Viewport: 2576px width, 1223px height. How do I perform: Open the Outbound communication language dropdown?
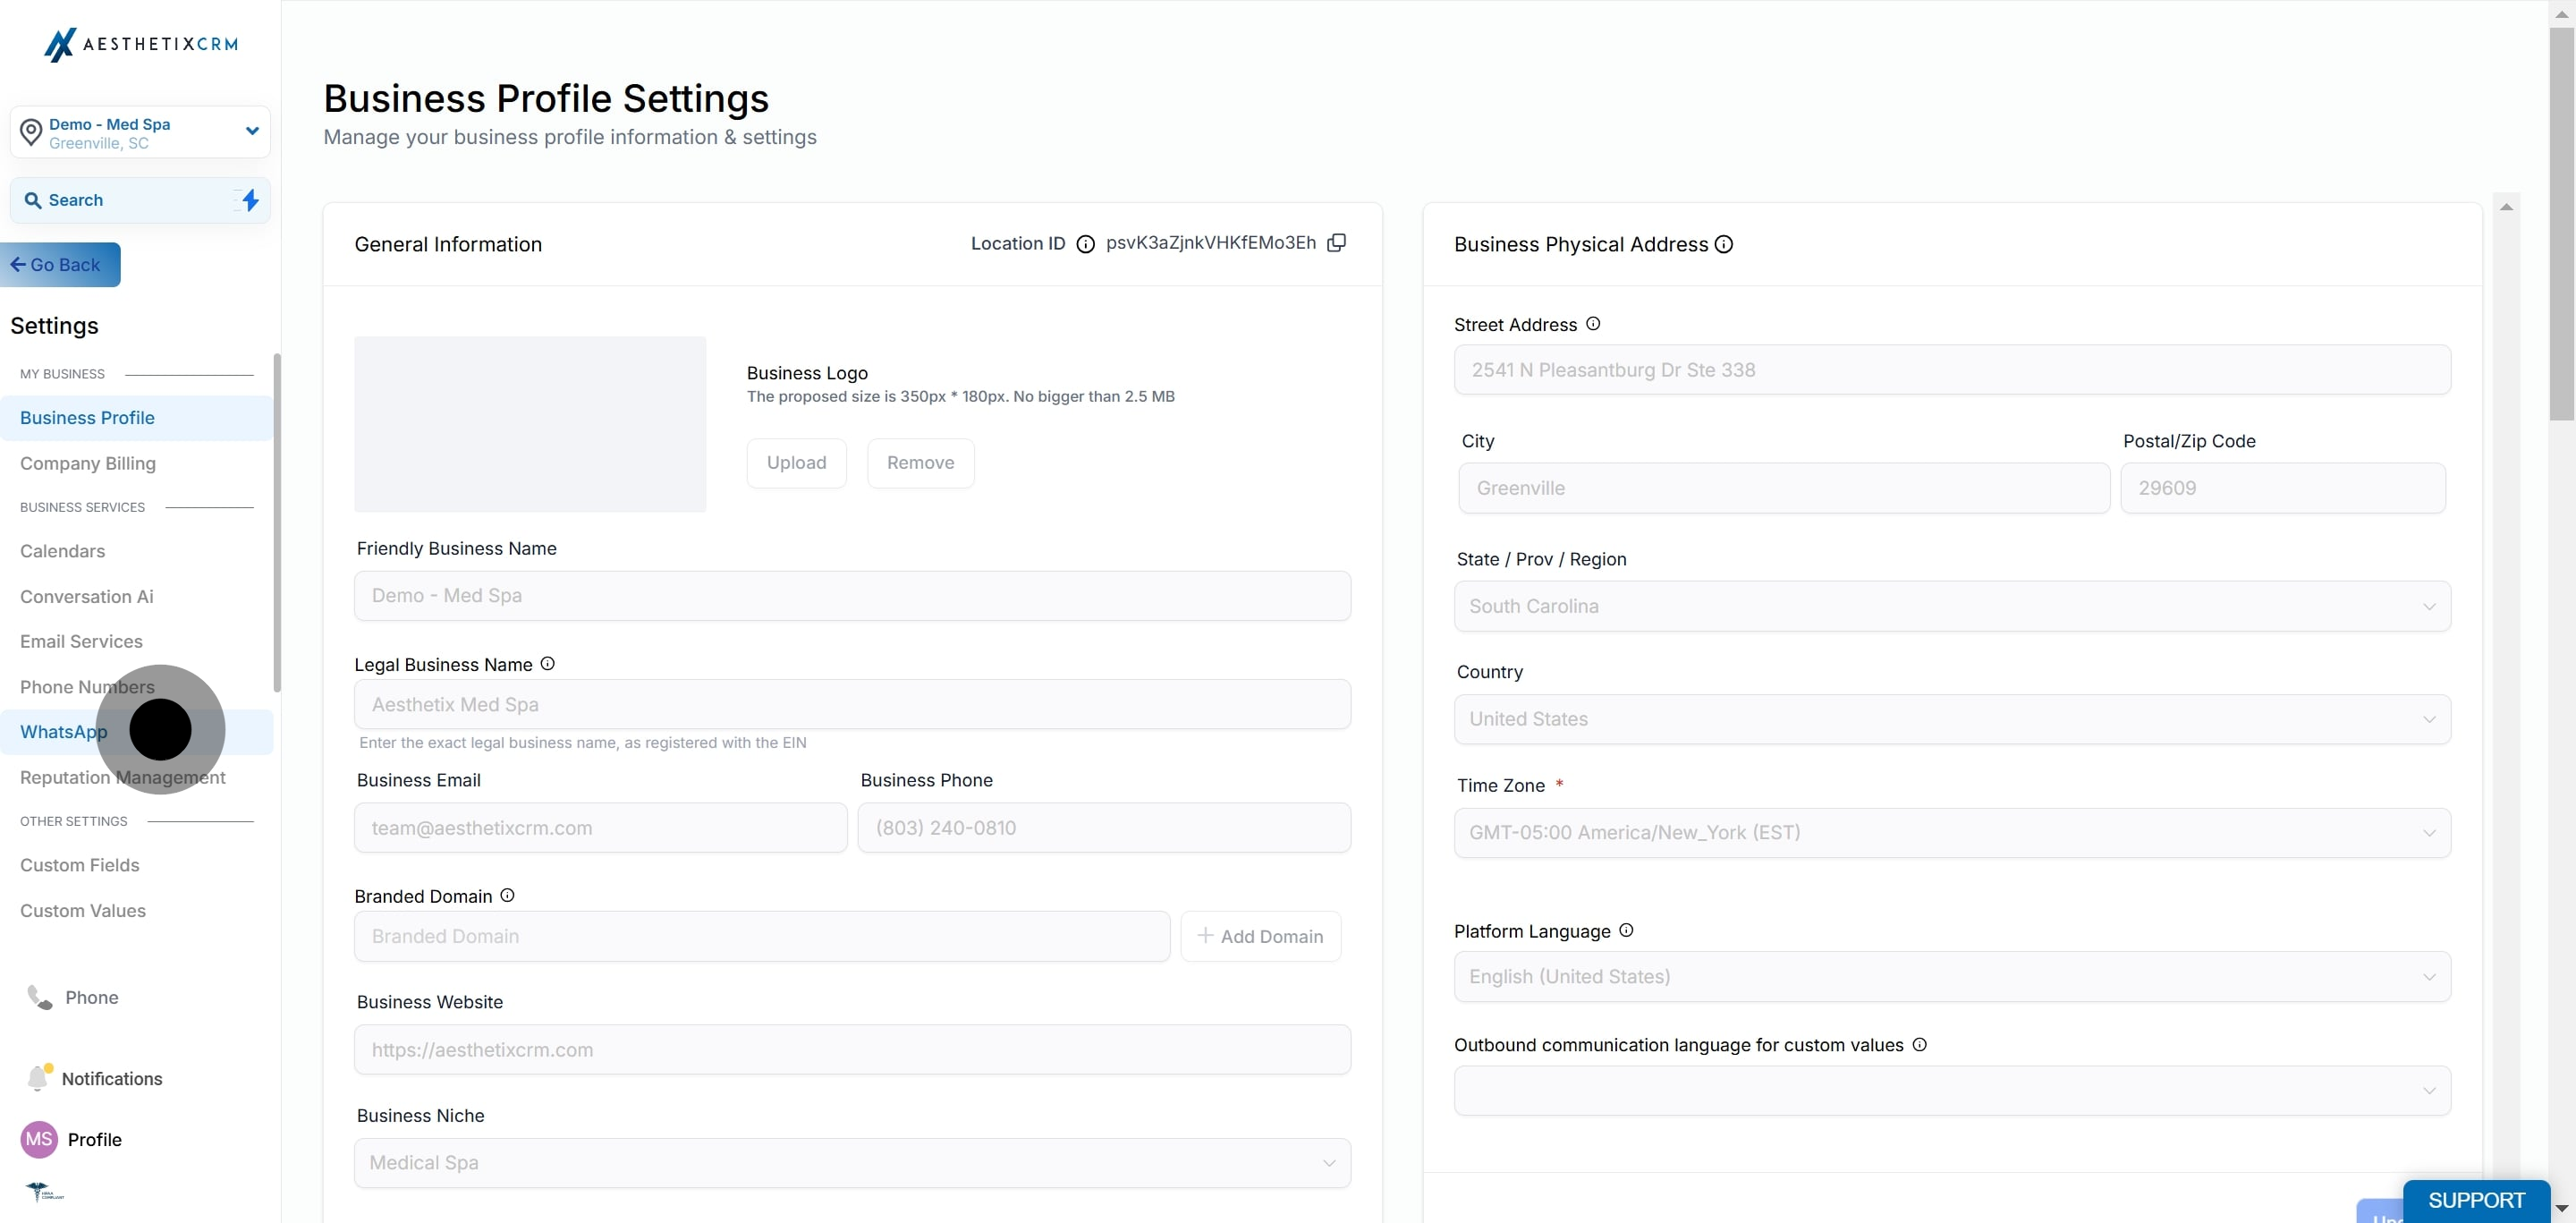[1952, 1090]
